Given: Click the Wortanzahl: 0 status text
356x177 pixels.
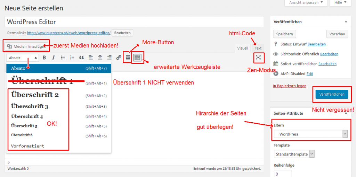Looking at the screenshot, I should (18, 169).
